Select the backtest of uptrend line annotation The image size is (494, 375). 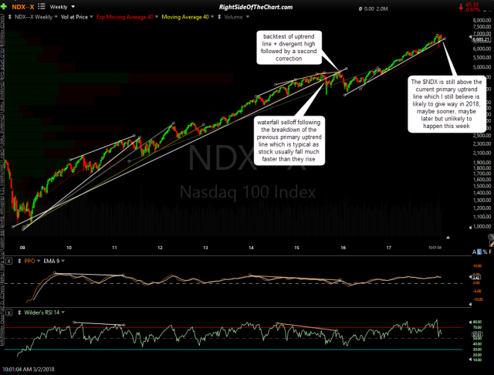[x=289, y=48]
